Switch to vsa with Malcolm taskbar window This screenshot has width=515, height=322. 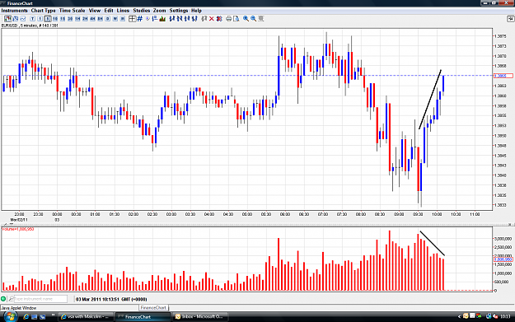[x=86, y=317]
